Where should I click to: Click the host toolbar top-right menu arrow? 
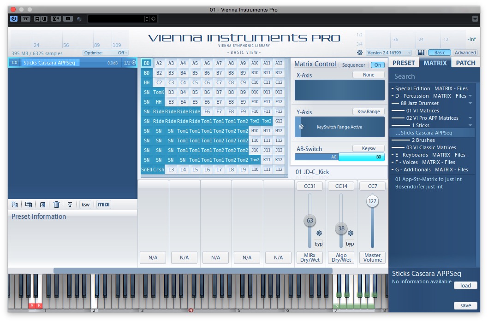click(x=475, y=18)
